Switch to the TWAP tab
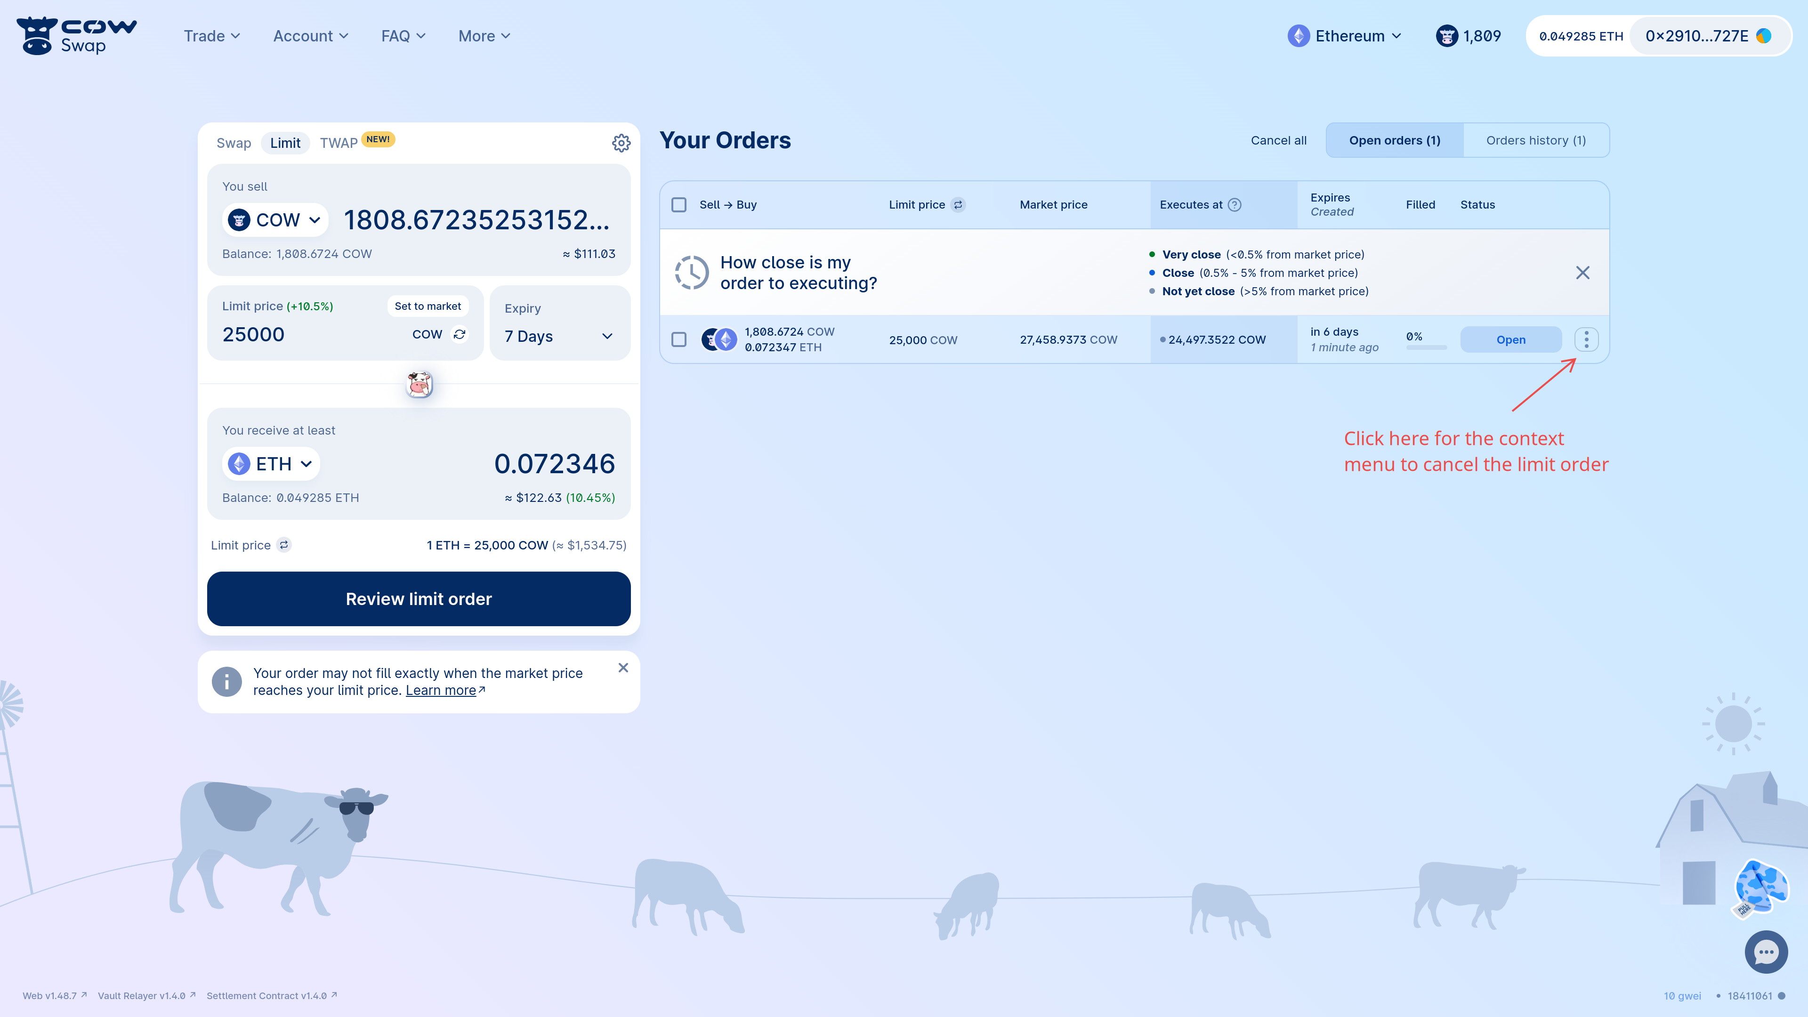Image resolution: width=1808 pixels, height=1017 pixels. [x=339, y=143]
